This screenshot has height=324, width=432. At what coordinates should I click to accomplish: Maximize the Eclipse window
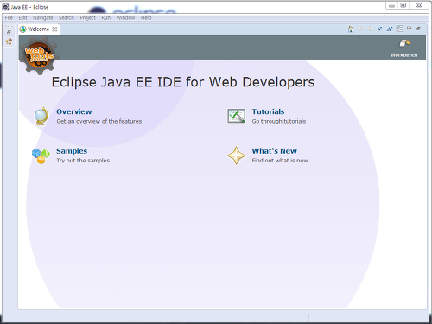pos(403,5)
